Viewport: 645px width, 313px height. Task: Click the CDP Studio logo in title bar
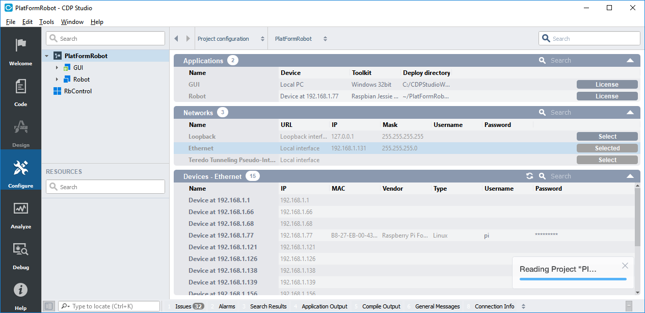point(8,8)
